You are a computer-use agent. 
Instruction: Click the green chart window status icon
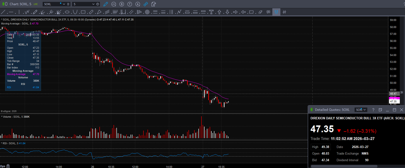3,4
